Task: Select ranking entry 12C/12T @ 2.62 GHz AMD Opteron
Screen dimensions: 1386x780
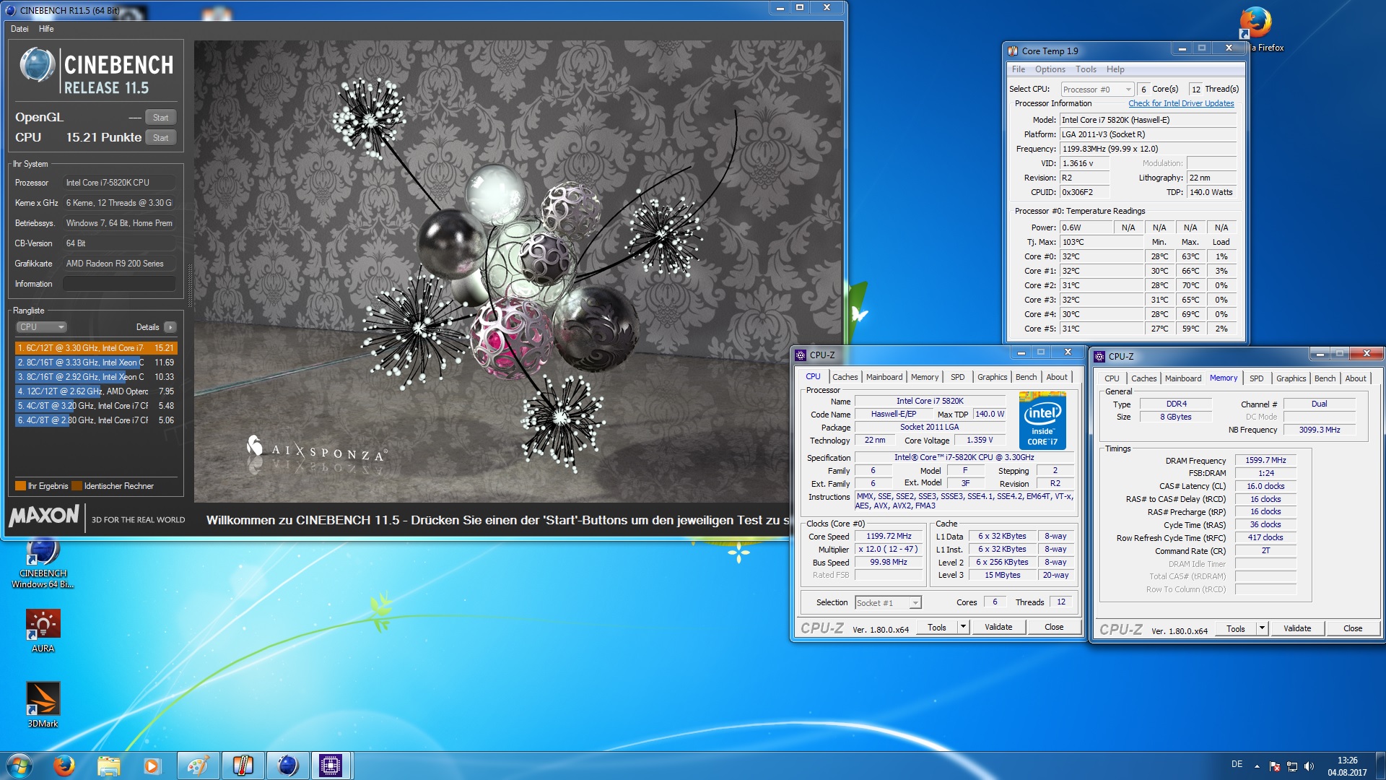Action: click(96, 391)
